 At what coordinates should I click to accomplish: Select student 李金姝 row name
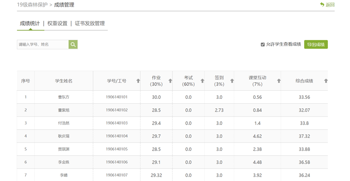pyautogui.click(x=64, y=162)
